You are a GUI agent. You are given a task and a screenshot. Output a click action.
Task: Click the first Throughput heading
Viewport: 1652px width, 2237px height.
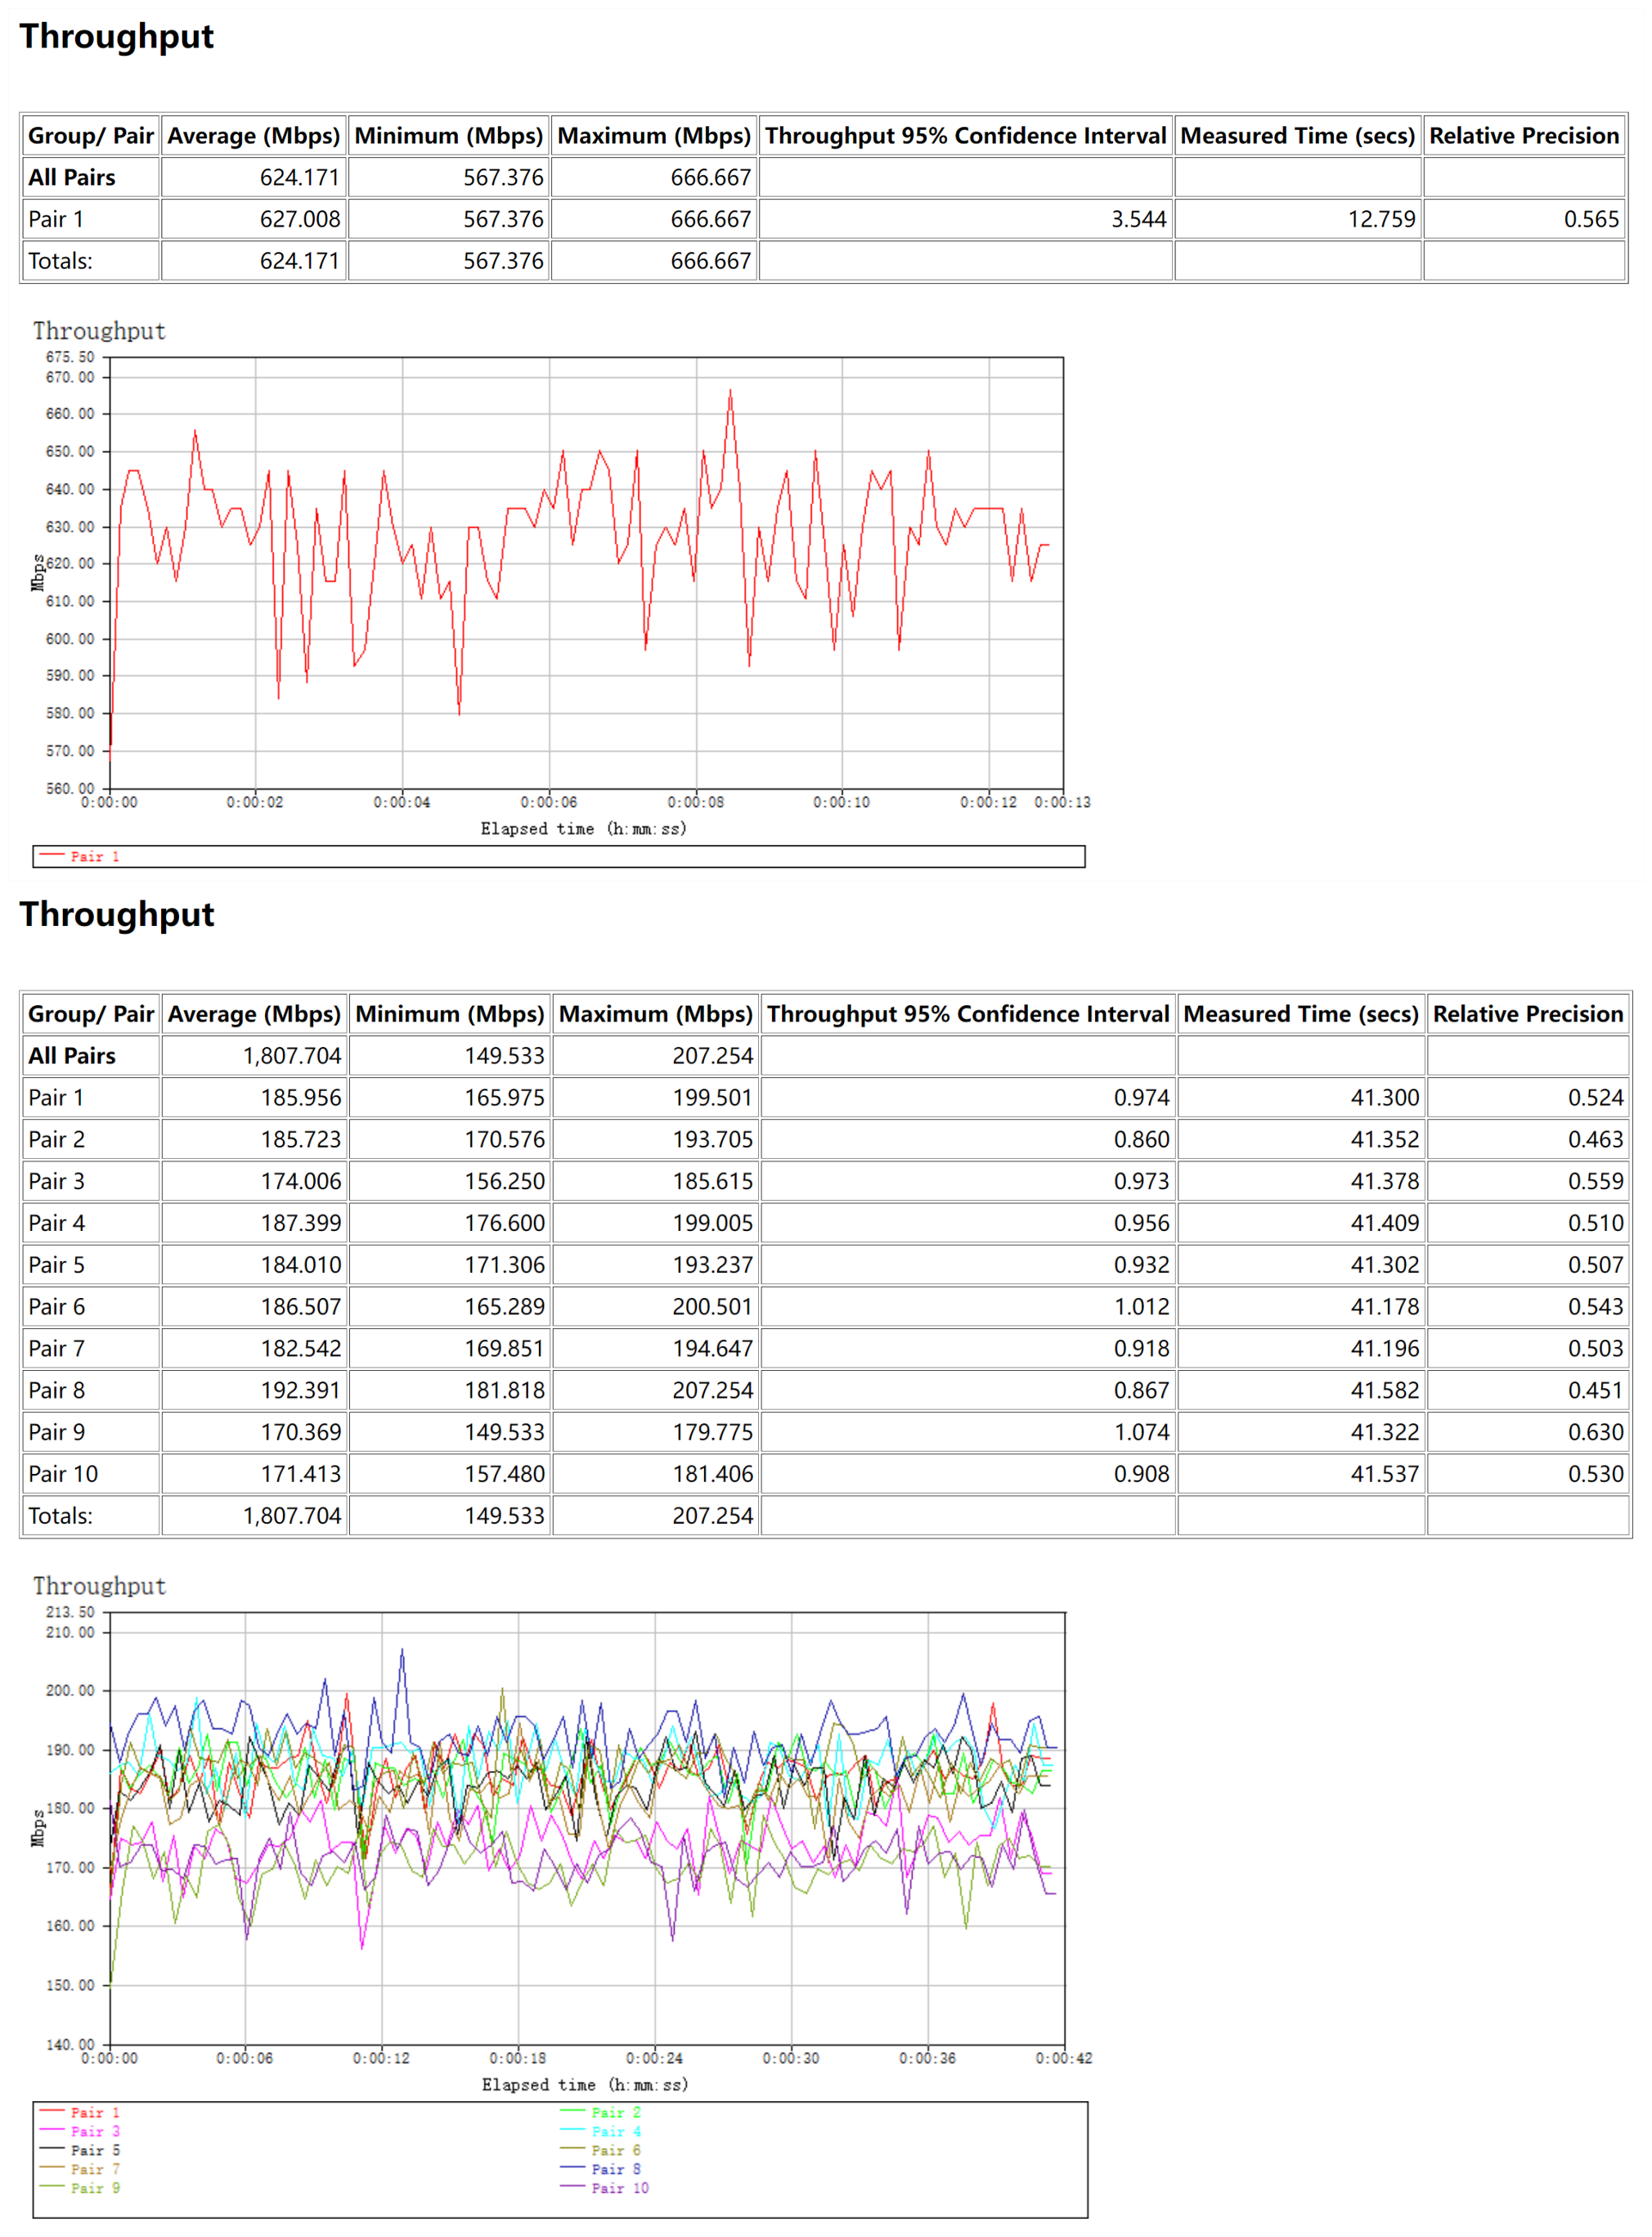pos(116,37)
